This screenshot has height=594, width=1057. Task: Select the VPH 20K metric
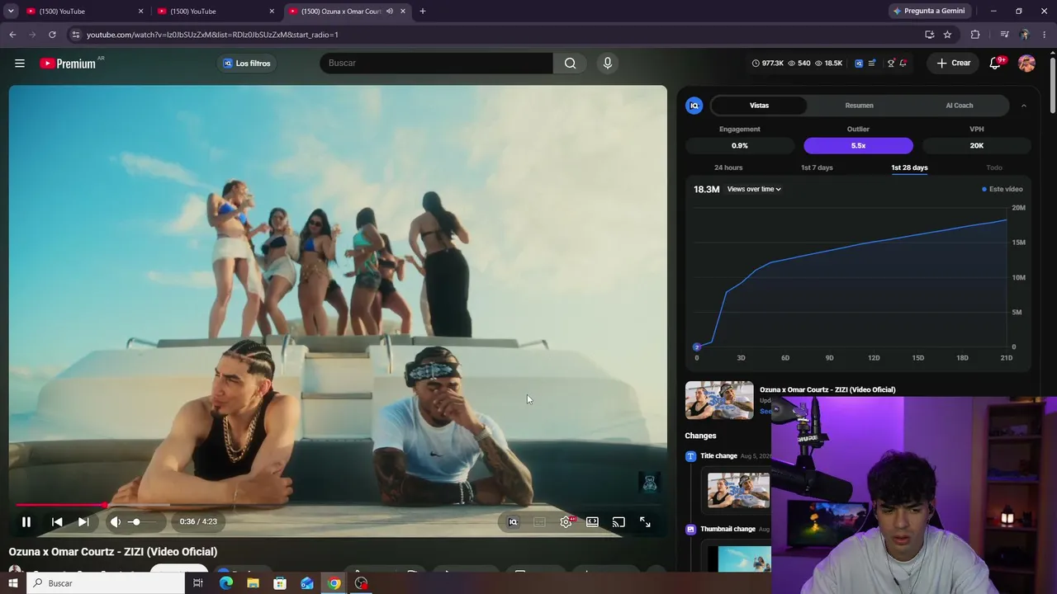click(x=977, y=146)
